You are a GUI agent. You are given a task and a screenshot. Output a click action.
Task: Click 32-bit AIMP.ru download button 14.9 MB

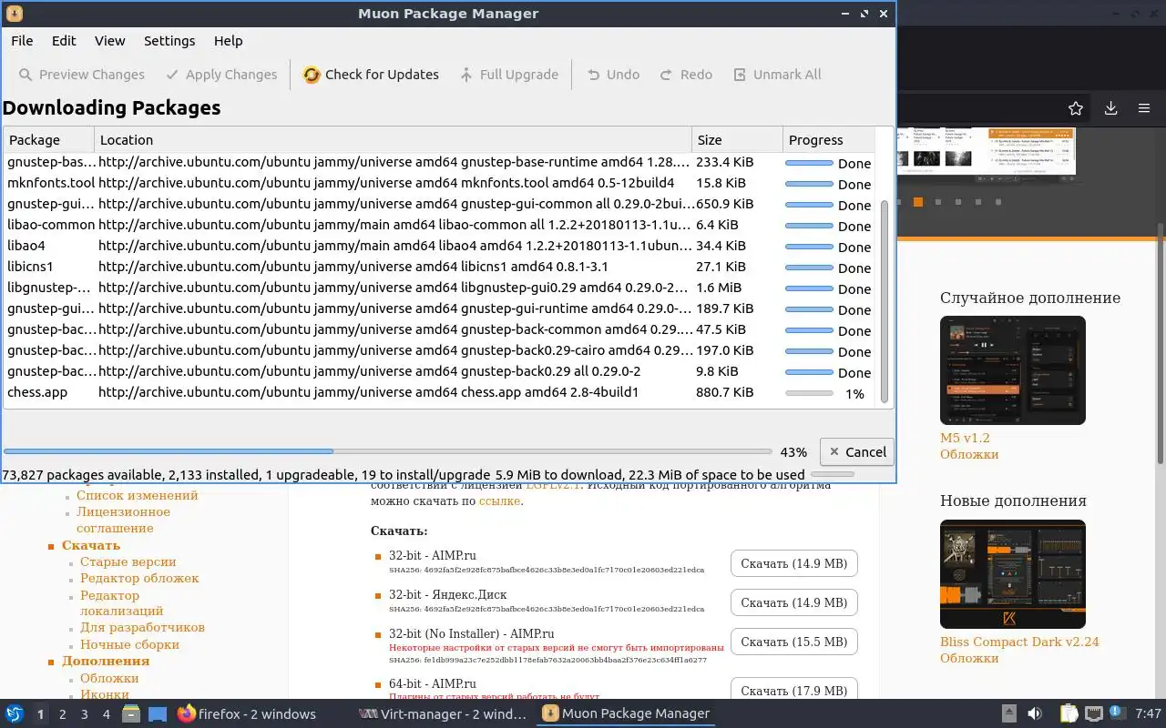[793, 563]
